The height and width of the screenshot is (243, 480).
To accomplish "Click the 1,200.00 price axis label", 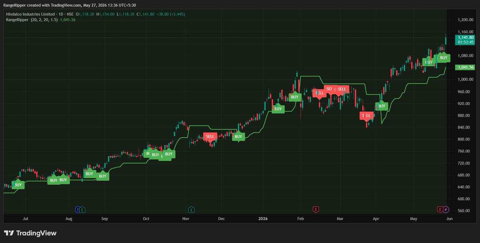I will 465,20.
